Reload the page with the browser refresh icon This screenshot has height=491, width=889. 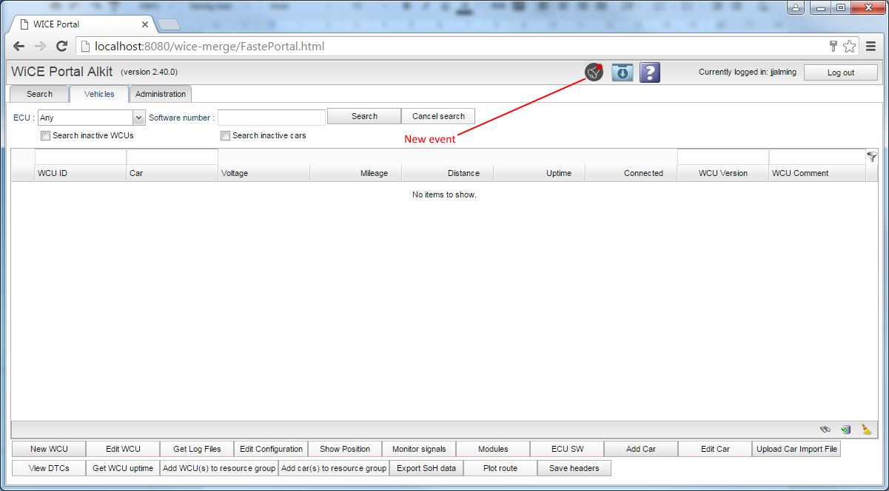coord(62,47)
